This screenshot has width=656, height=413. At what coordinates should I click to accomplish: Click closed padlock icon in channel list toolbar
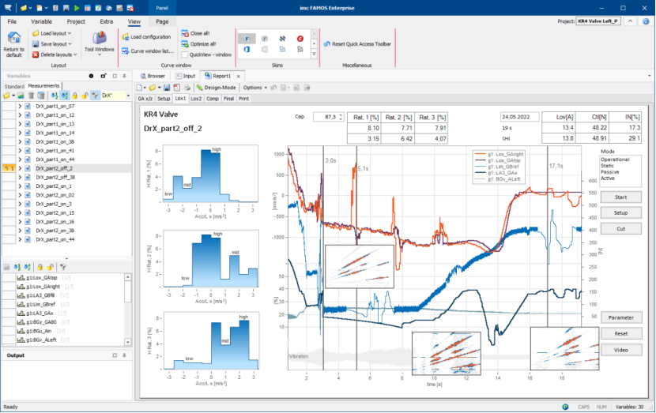[40, 267]
